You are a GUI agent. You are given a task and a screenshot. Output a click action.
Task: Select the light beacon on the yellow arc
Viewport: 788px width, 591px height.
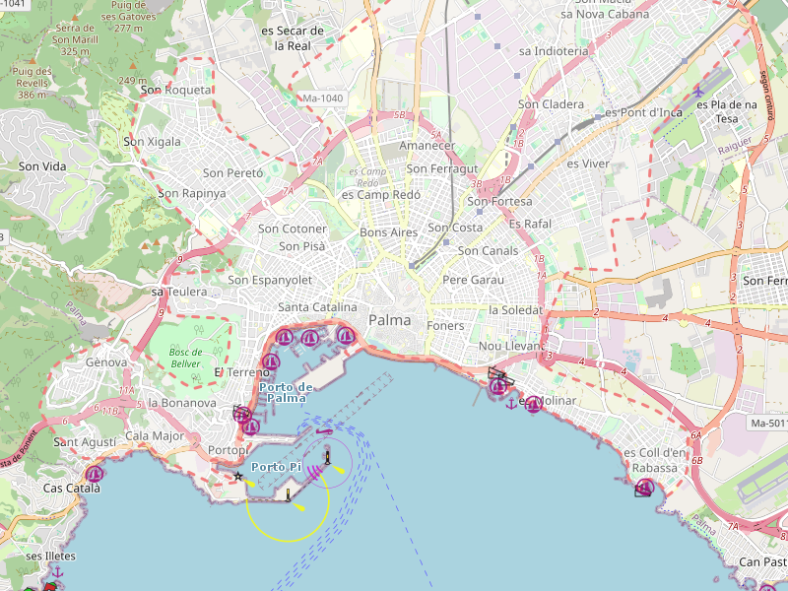pos(288,496)
